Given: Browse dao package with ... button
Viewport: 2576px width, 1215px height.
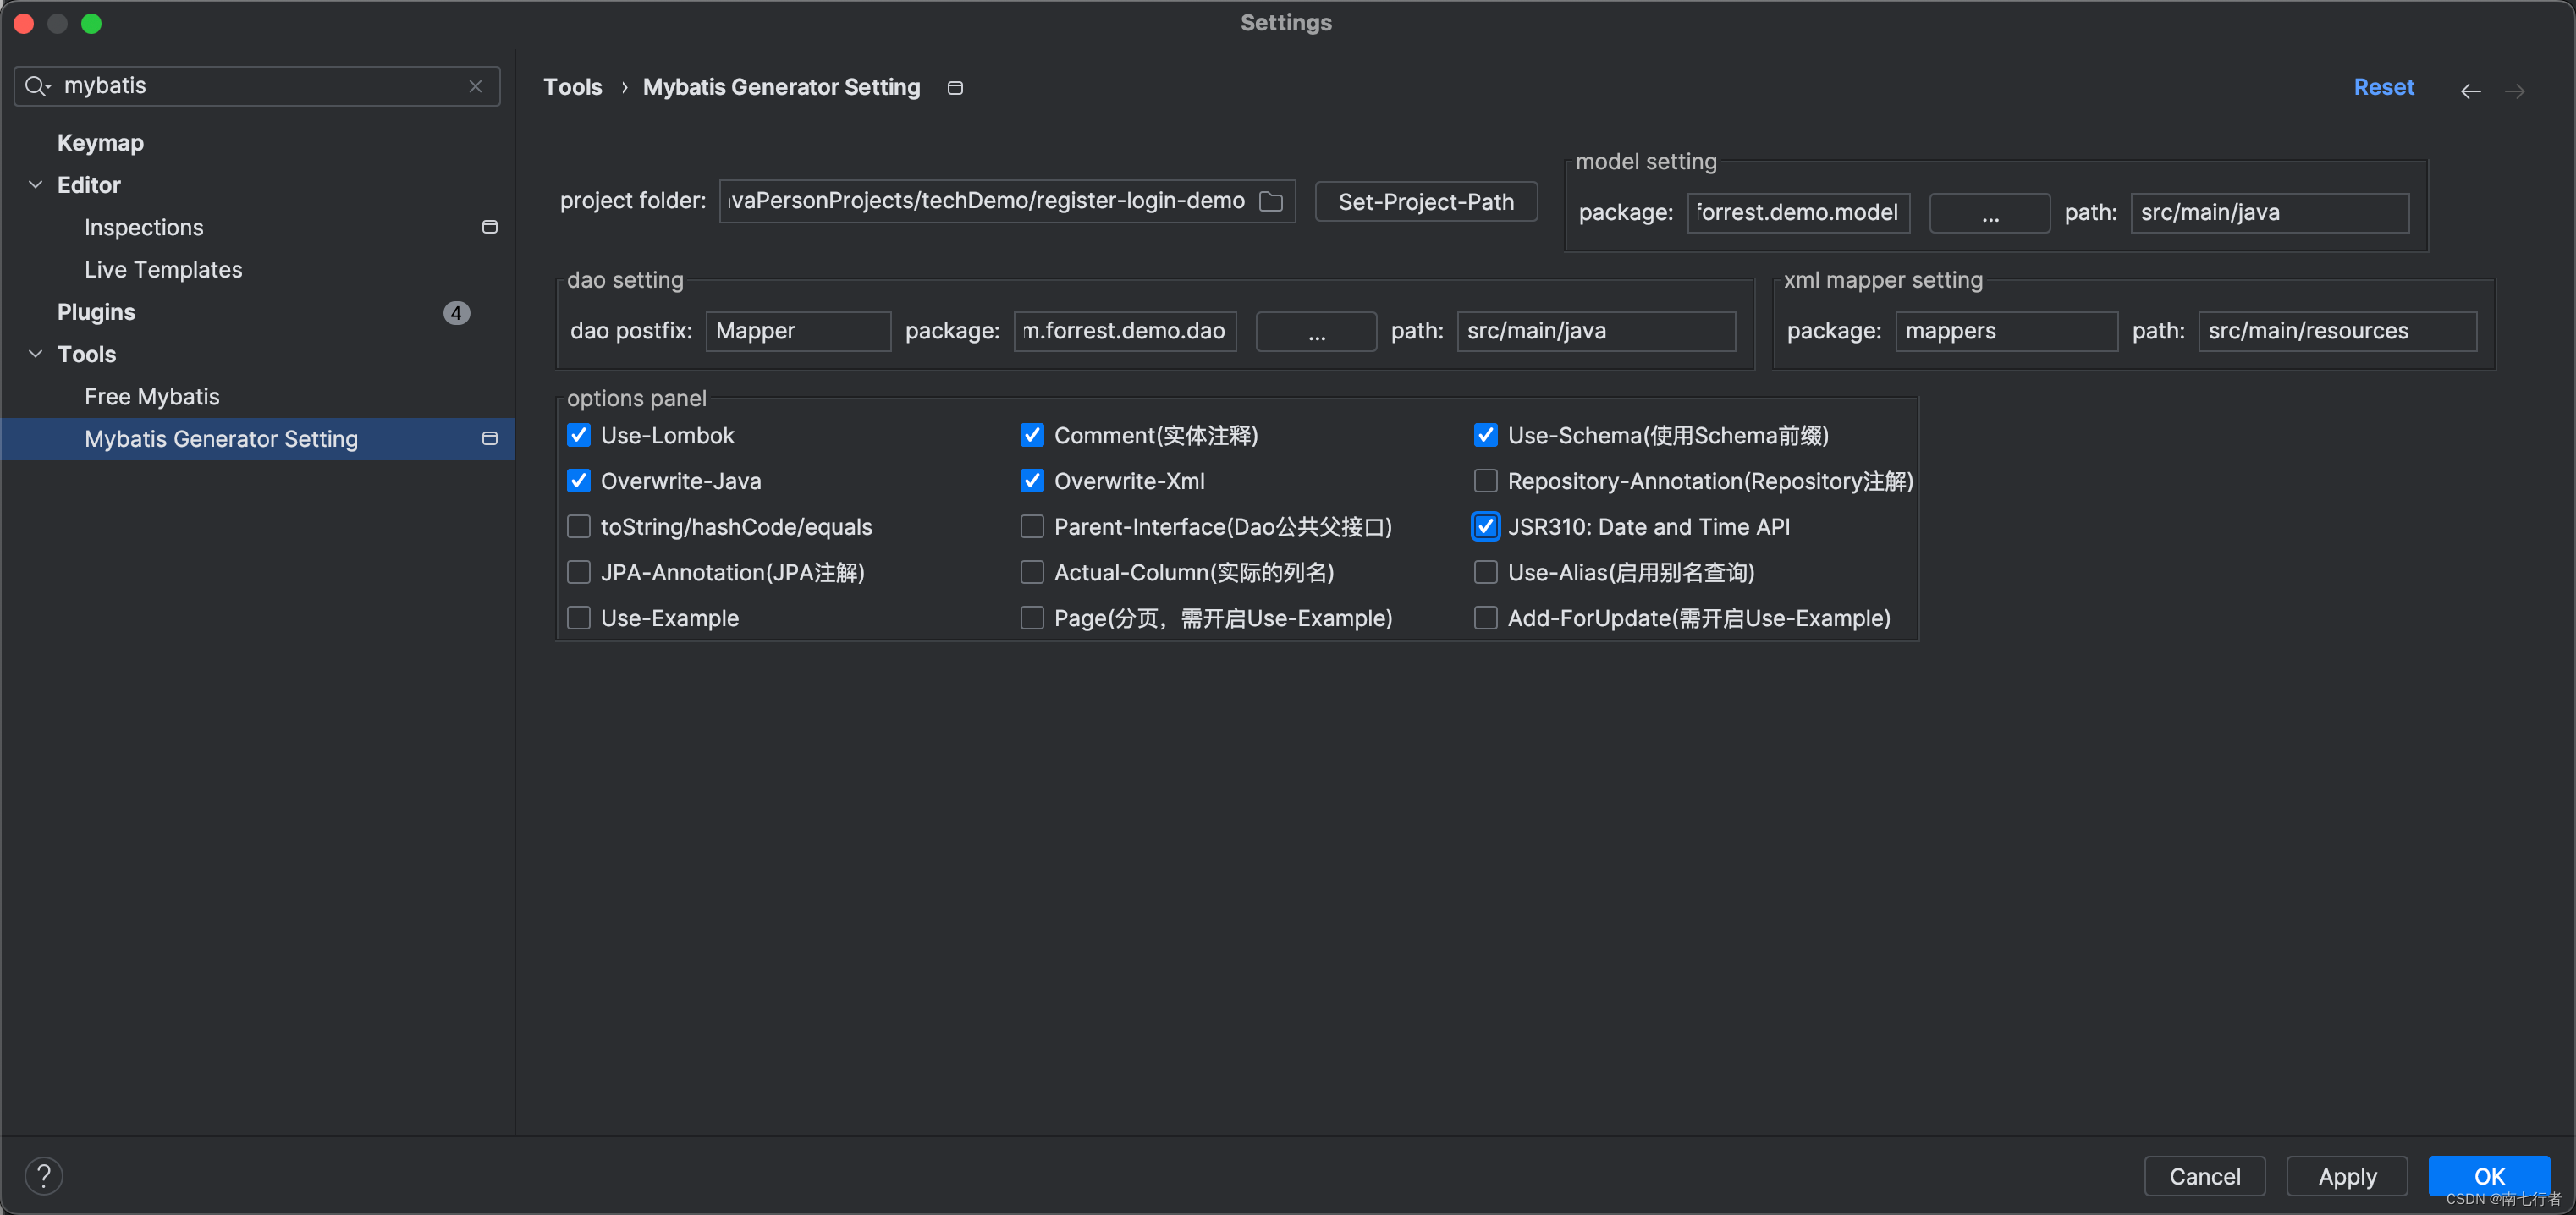Looking at the screenshot, I should (x=1316, y=331).
